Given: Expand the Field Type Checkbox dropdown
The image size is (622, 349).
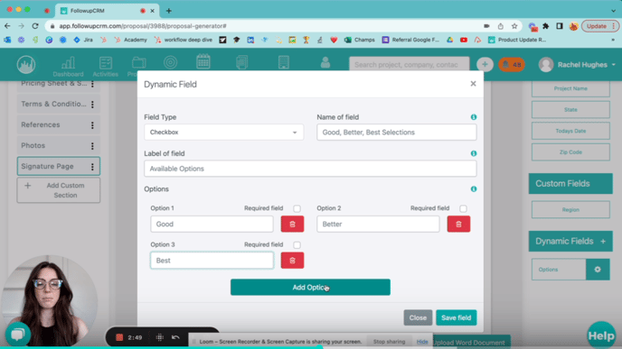Looking at the screenshot, I should coord(223,133).
